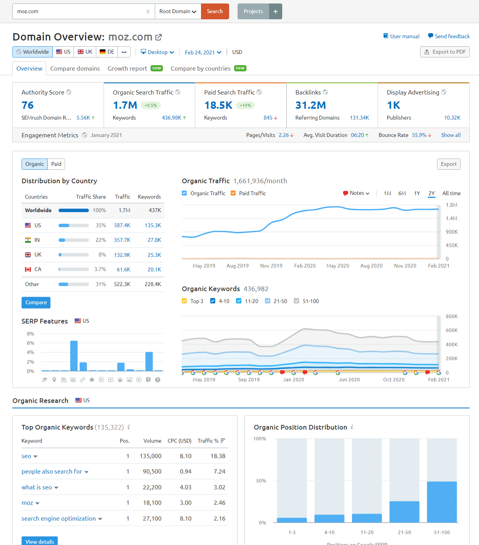479x545 pixels.
Task: Open the Compare domains tab
Action: click(x=75, y=68)
